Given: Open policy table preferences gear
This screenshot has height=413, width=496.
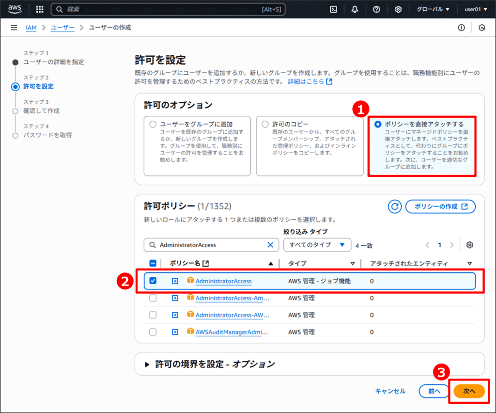Looking at the screenshot, I should pyautogui.click(x=469, y=245).
